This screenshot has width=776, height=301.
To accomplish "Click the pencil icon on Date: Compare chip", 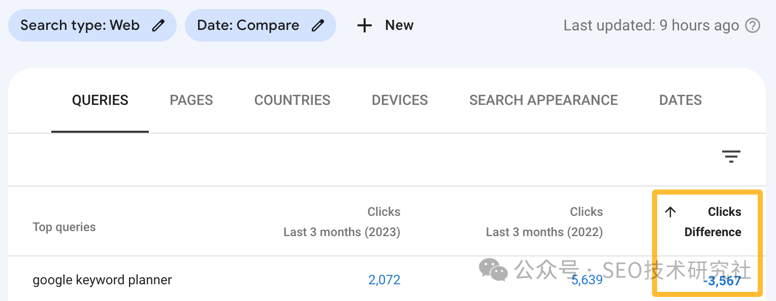I will (x=318, y=25).
